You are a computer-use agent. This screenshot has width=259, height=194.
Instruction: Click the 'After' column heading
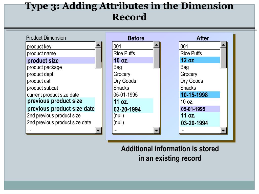click(203, 38)
